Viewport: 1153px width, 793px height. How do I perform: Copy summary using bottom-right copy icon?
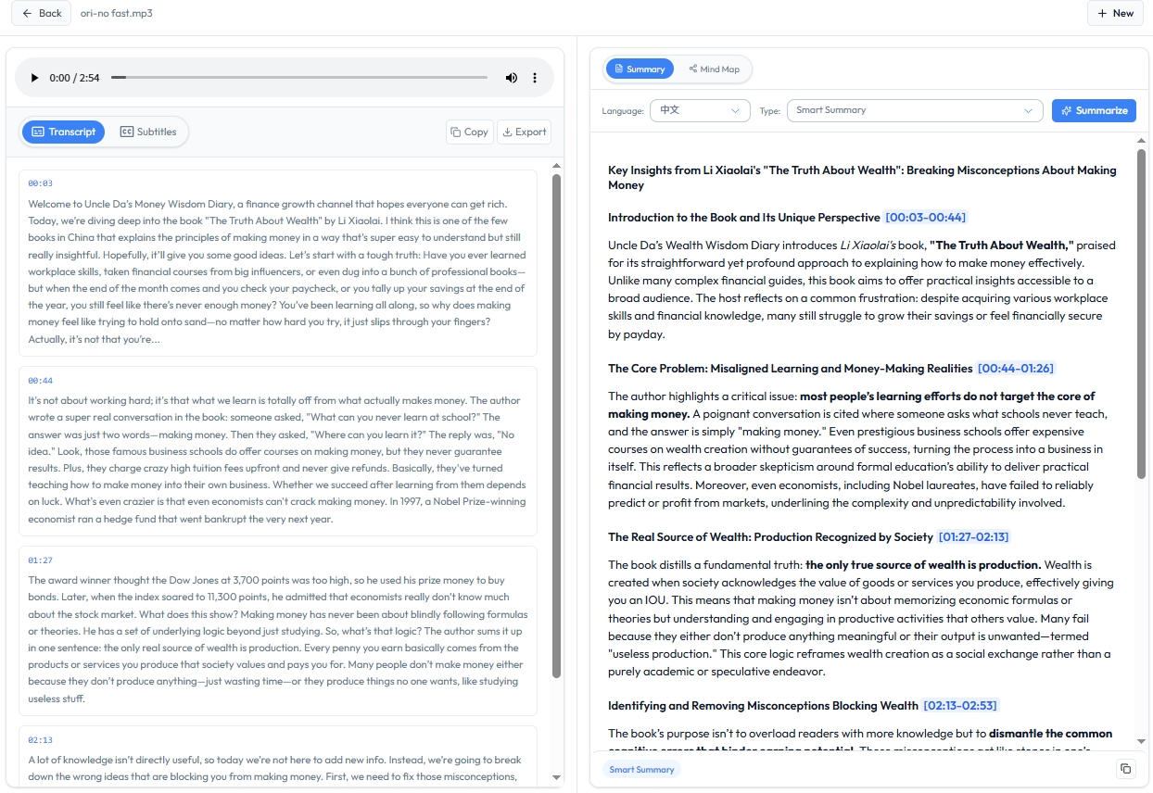(x=1125, y=769)
